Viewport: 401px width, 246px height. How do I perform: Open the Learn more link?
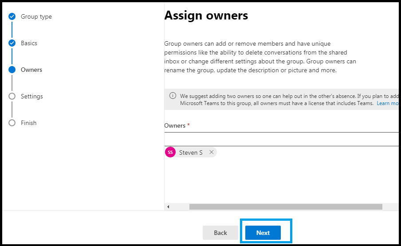pyautogui.click(x=387, y=103)
